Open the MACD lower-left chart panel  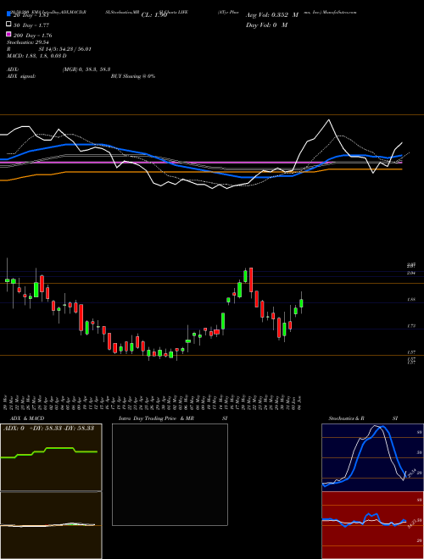(x=51, y=525)
